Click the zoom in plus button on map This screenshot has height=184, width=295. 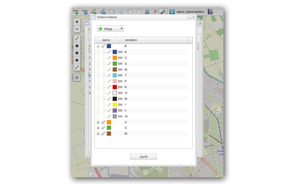click(77, 22)
